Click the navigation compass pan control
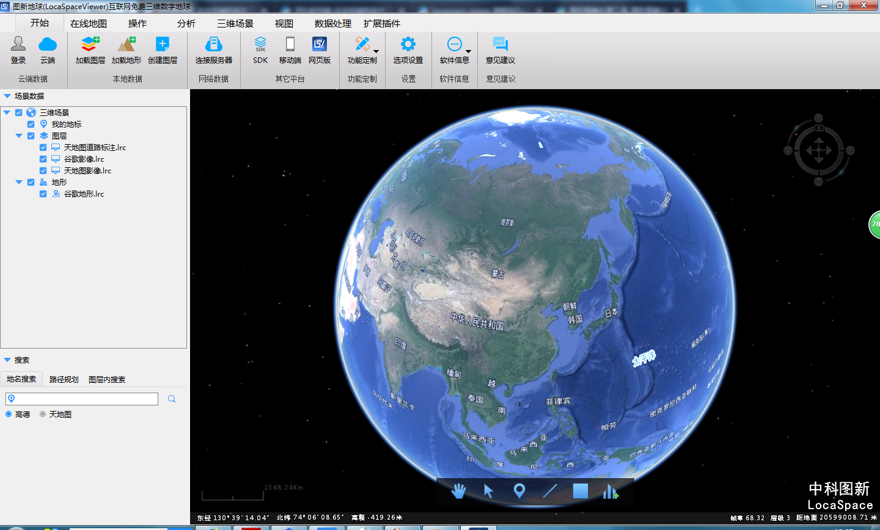Screen dimensions: 880x530 [x=819, y=150]
